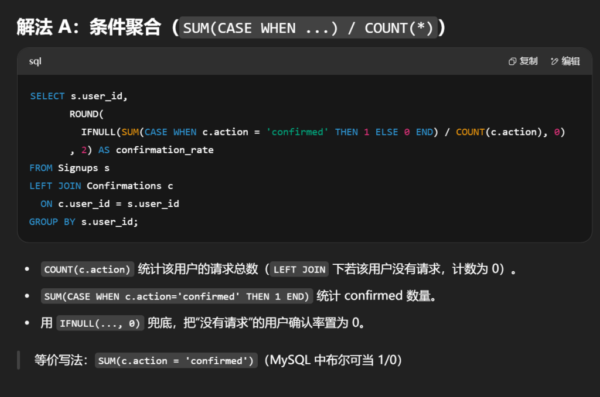Click the pencil edit icon in code header

click(554, 61)
